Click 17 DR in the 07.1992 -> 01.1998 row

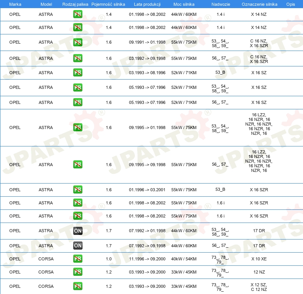[x=259, y=231]
